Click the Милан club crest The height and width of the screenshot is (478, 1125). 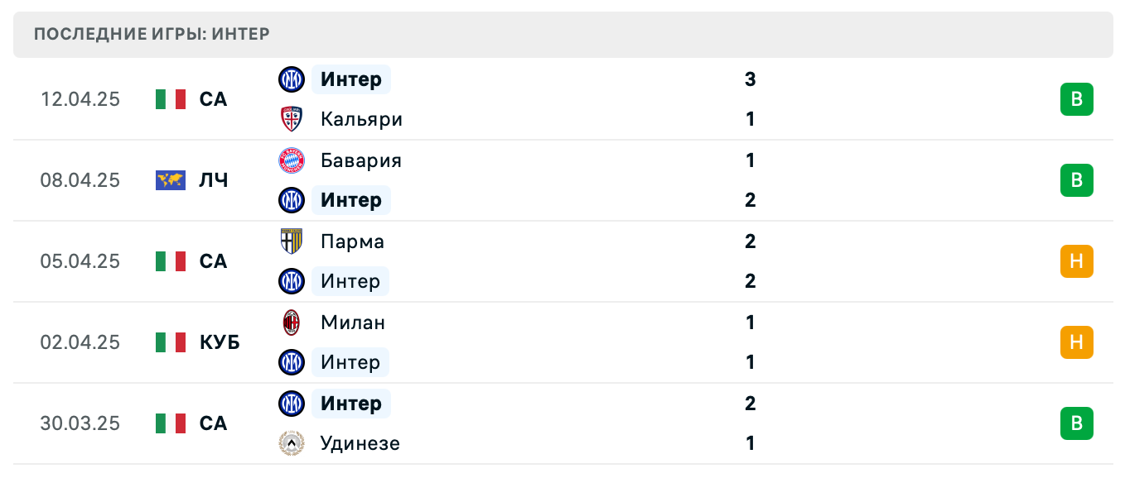(x=291, y=323)
